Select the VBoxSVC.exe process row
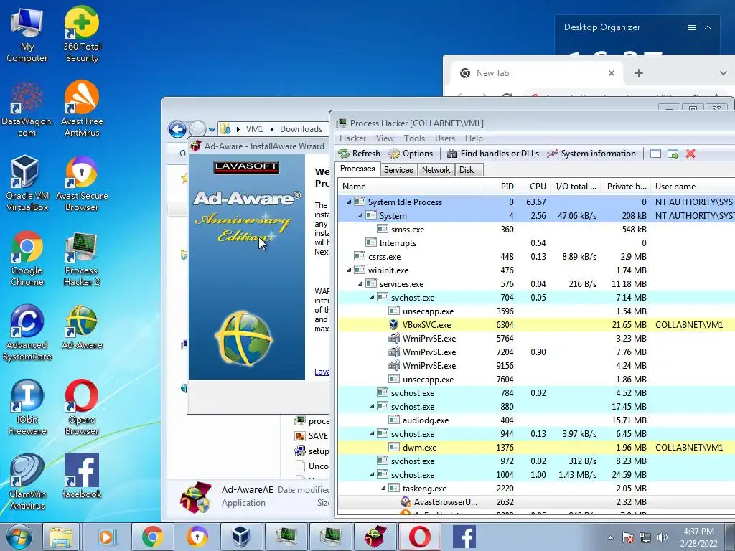735x551 pixels. point(536,325)
